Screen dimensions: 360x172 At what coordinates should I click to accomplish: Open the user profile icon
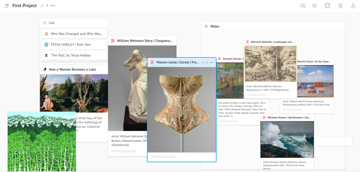[353, 6]
